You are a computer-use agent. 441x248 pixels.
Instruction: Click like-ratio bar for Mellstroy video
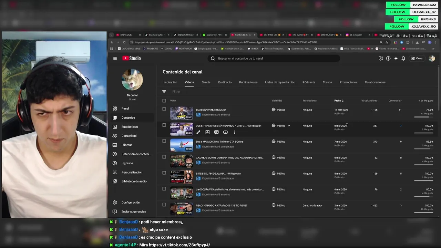click(x=423, y=197)
